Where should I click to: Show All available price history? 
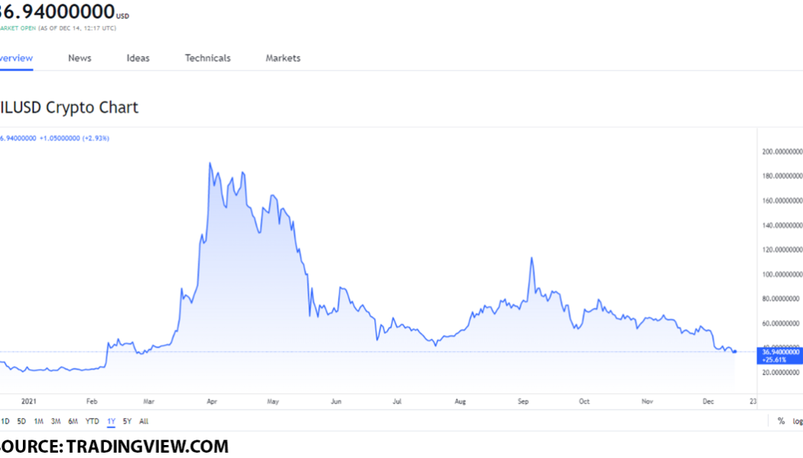142,421
